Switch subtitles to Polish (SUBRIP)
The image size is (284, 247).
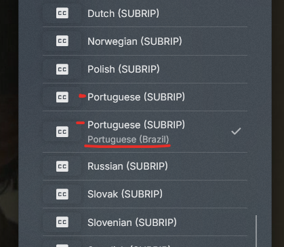(145, 69)
